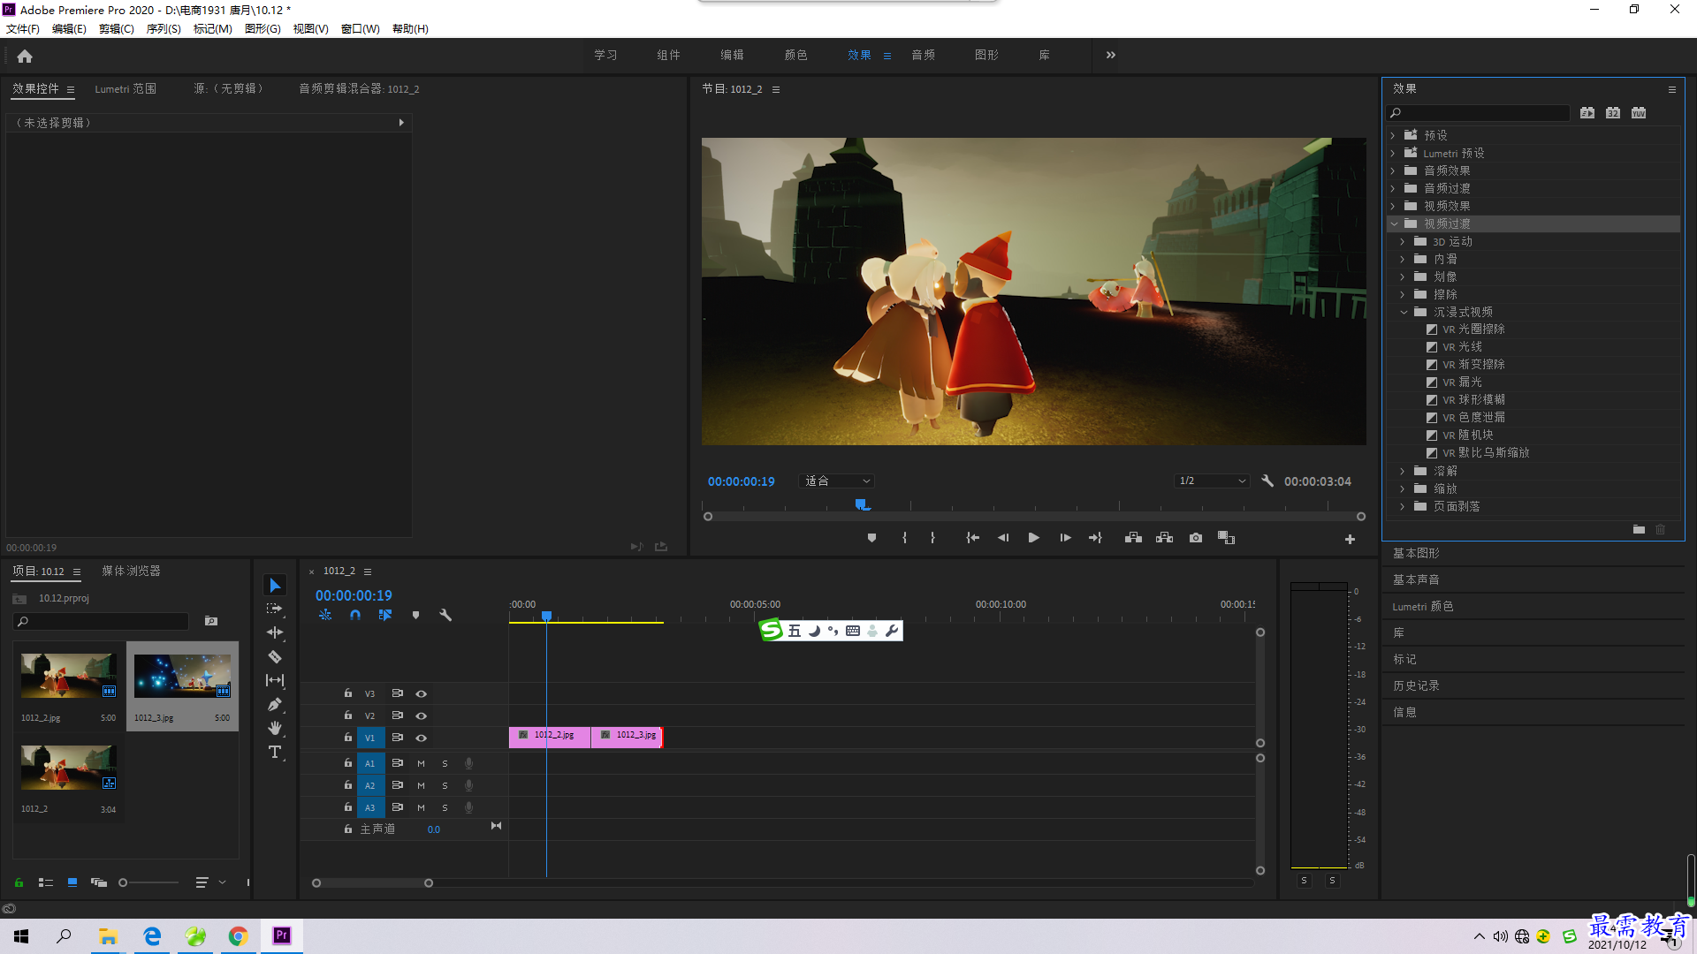Screen dimensions: 1697x954
Task: Toggle YUV effects filter
Action: [1639, 113]
